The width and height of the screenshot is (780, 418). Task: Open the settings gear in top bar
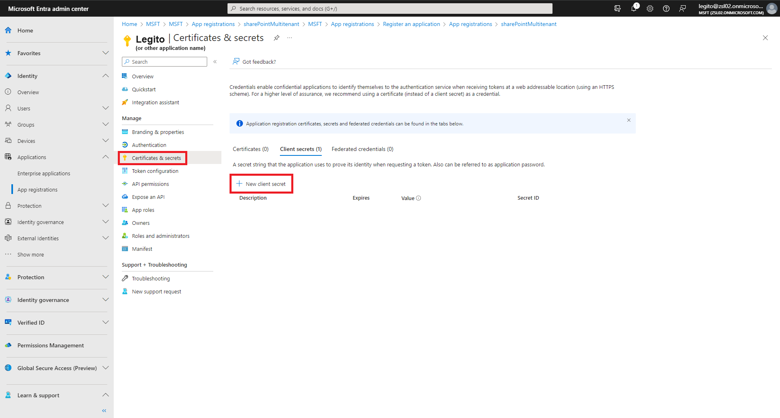(x=650, y=9)
